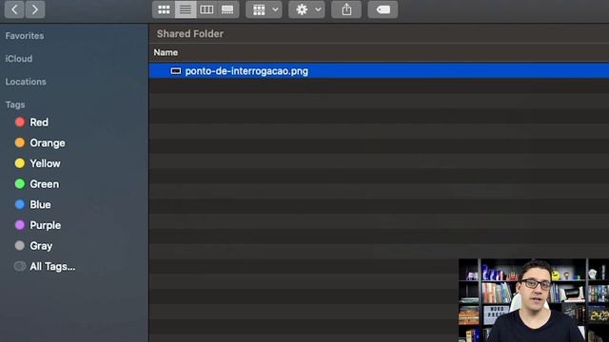
Task: Select file ponto-de-interrogacao.png
Action: click(379, 71)
